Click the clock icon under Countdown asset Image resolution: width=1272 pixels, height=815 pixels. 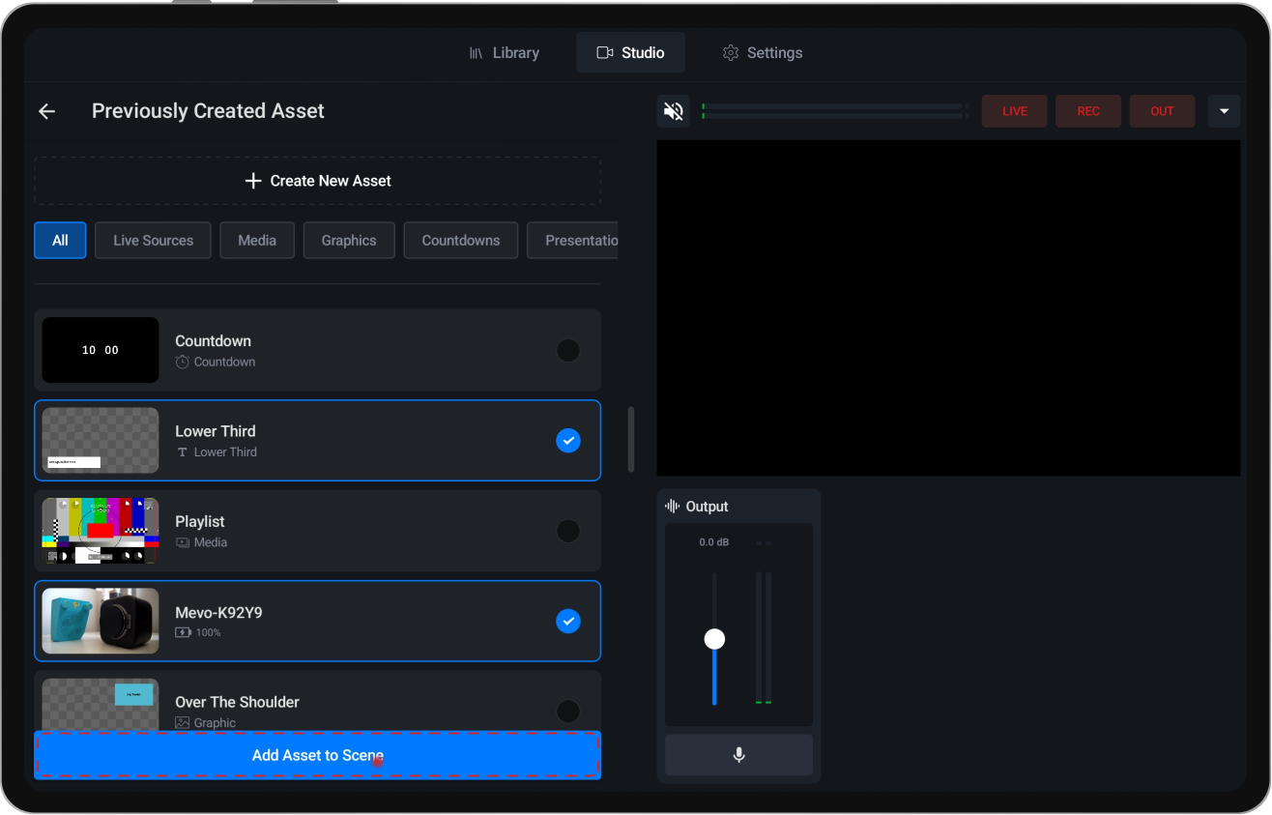181,362
